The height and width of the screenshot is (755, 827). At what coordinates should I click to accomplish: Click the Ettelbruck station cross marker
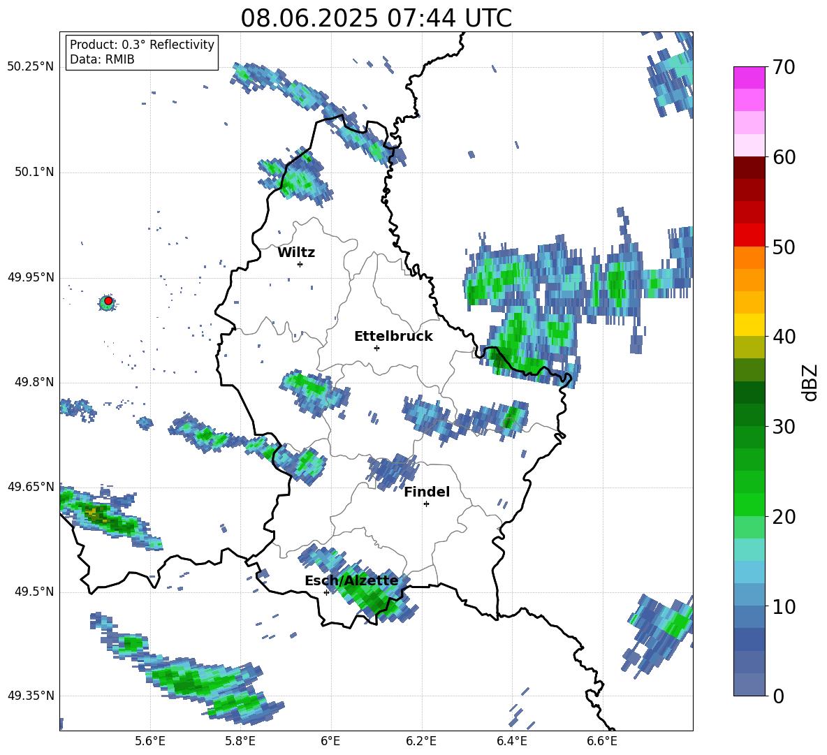point(376,348)
